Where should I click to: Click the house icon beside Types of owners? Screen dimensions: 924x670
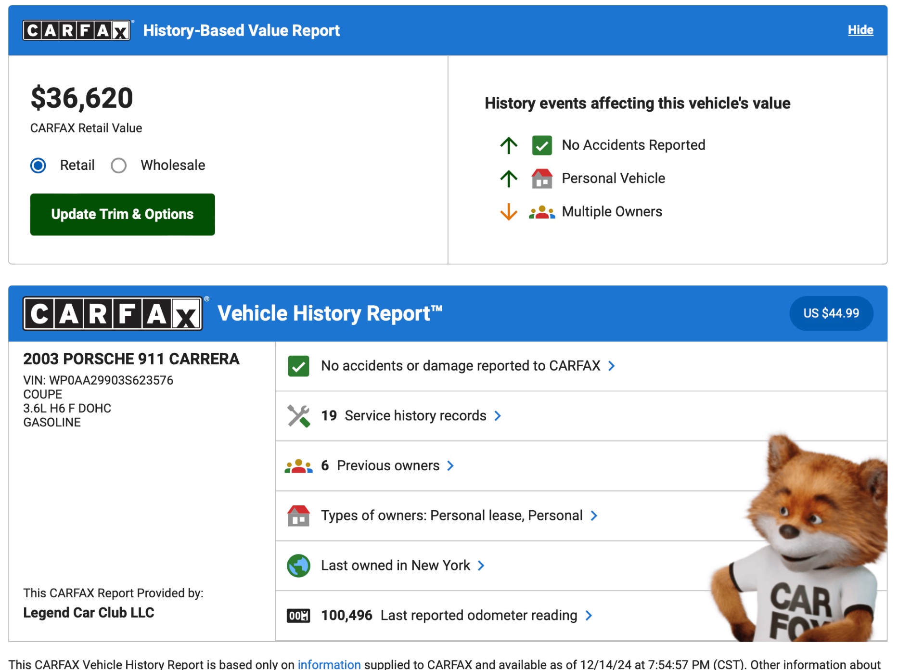[298, 516]
